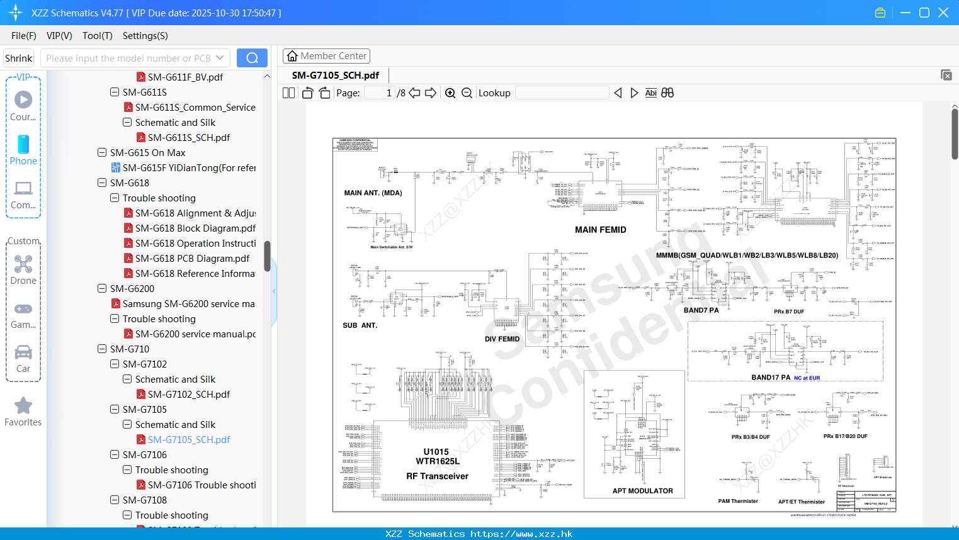
Task: Rotate the page counterclockwise
Action: [x=307, y=93]
